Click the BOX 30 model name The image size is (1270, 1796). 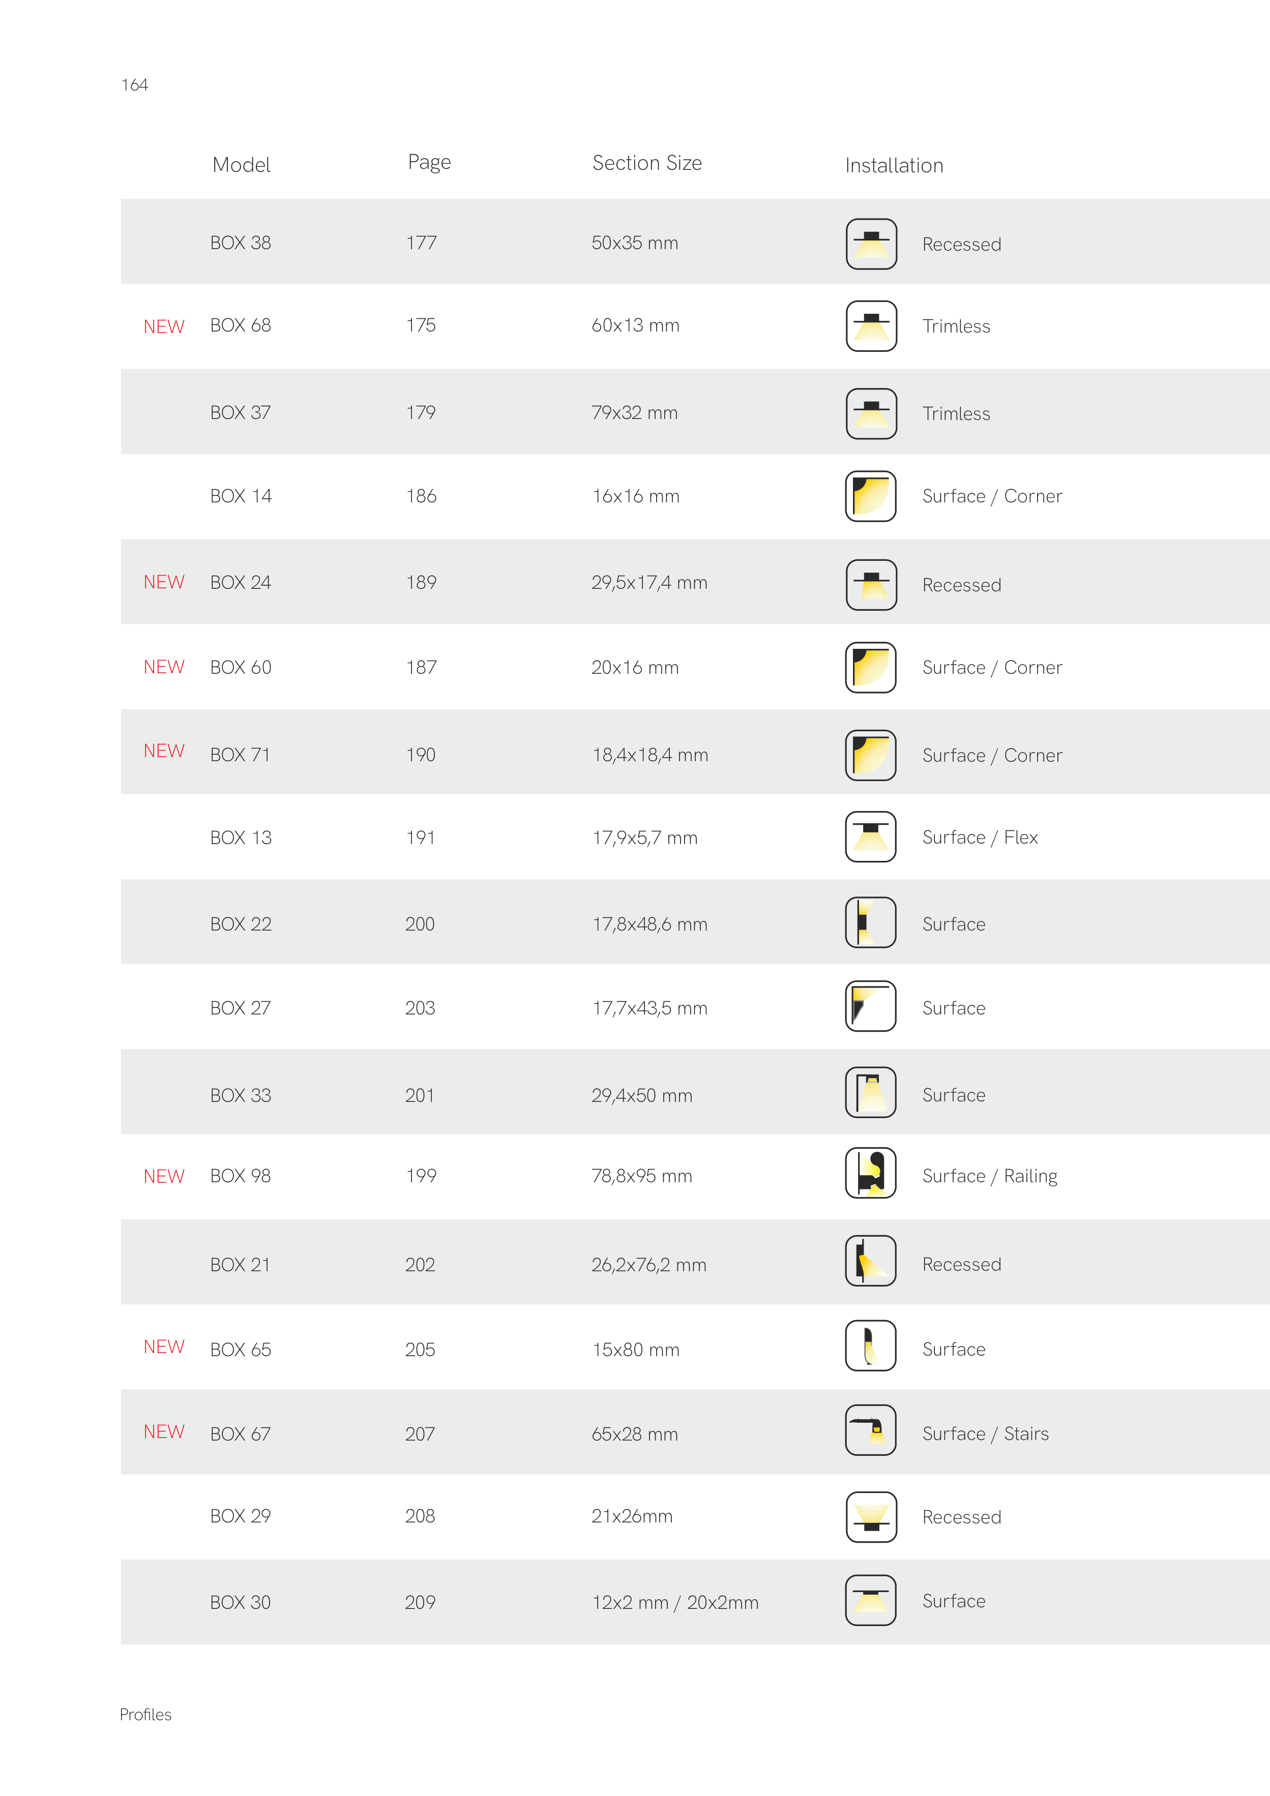[240, 1603]
